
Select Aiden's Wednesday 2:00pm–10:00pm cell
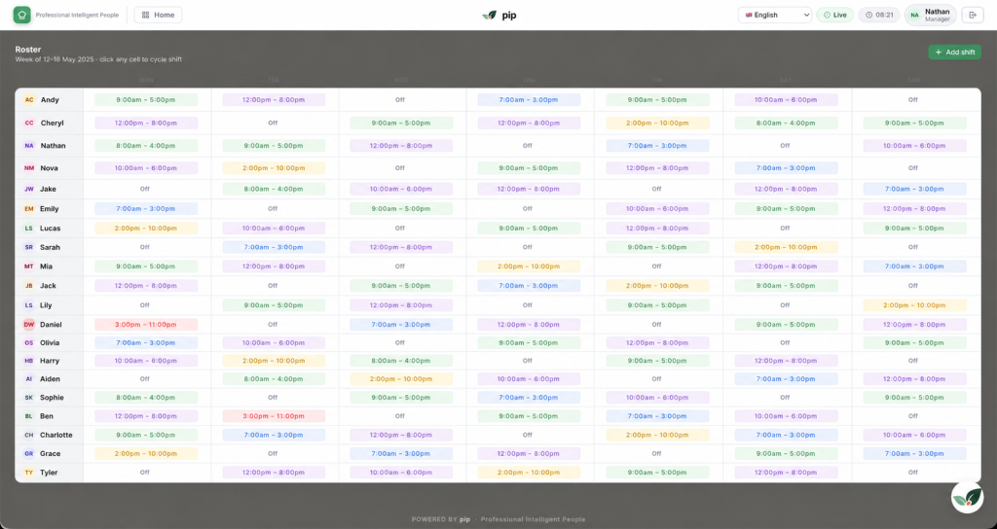(401, 379)
